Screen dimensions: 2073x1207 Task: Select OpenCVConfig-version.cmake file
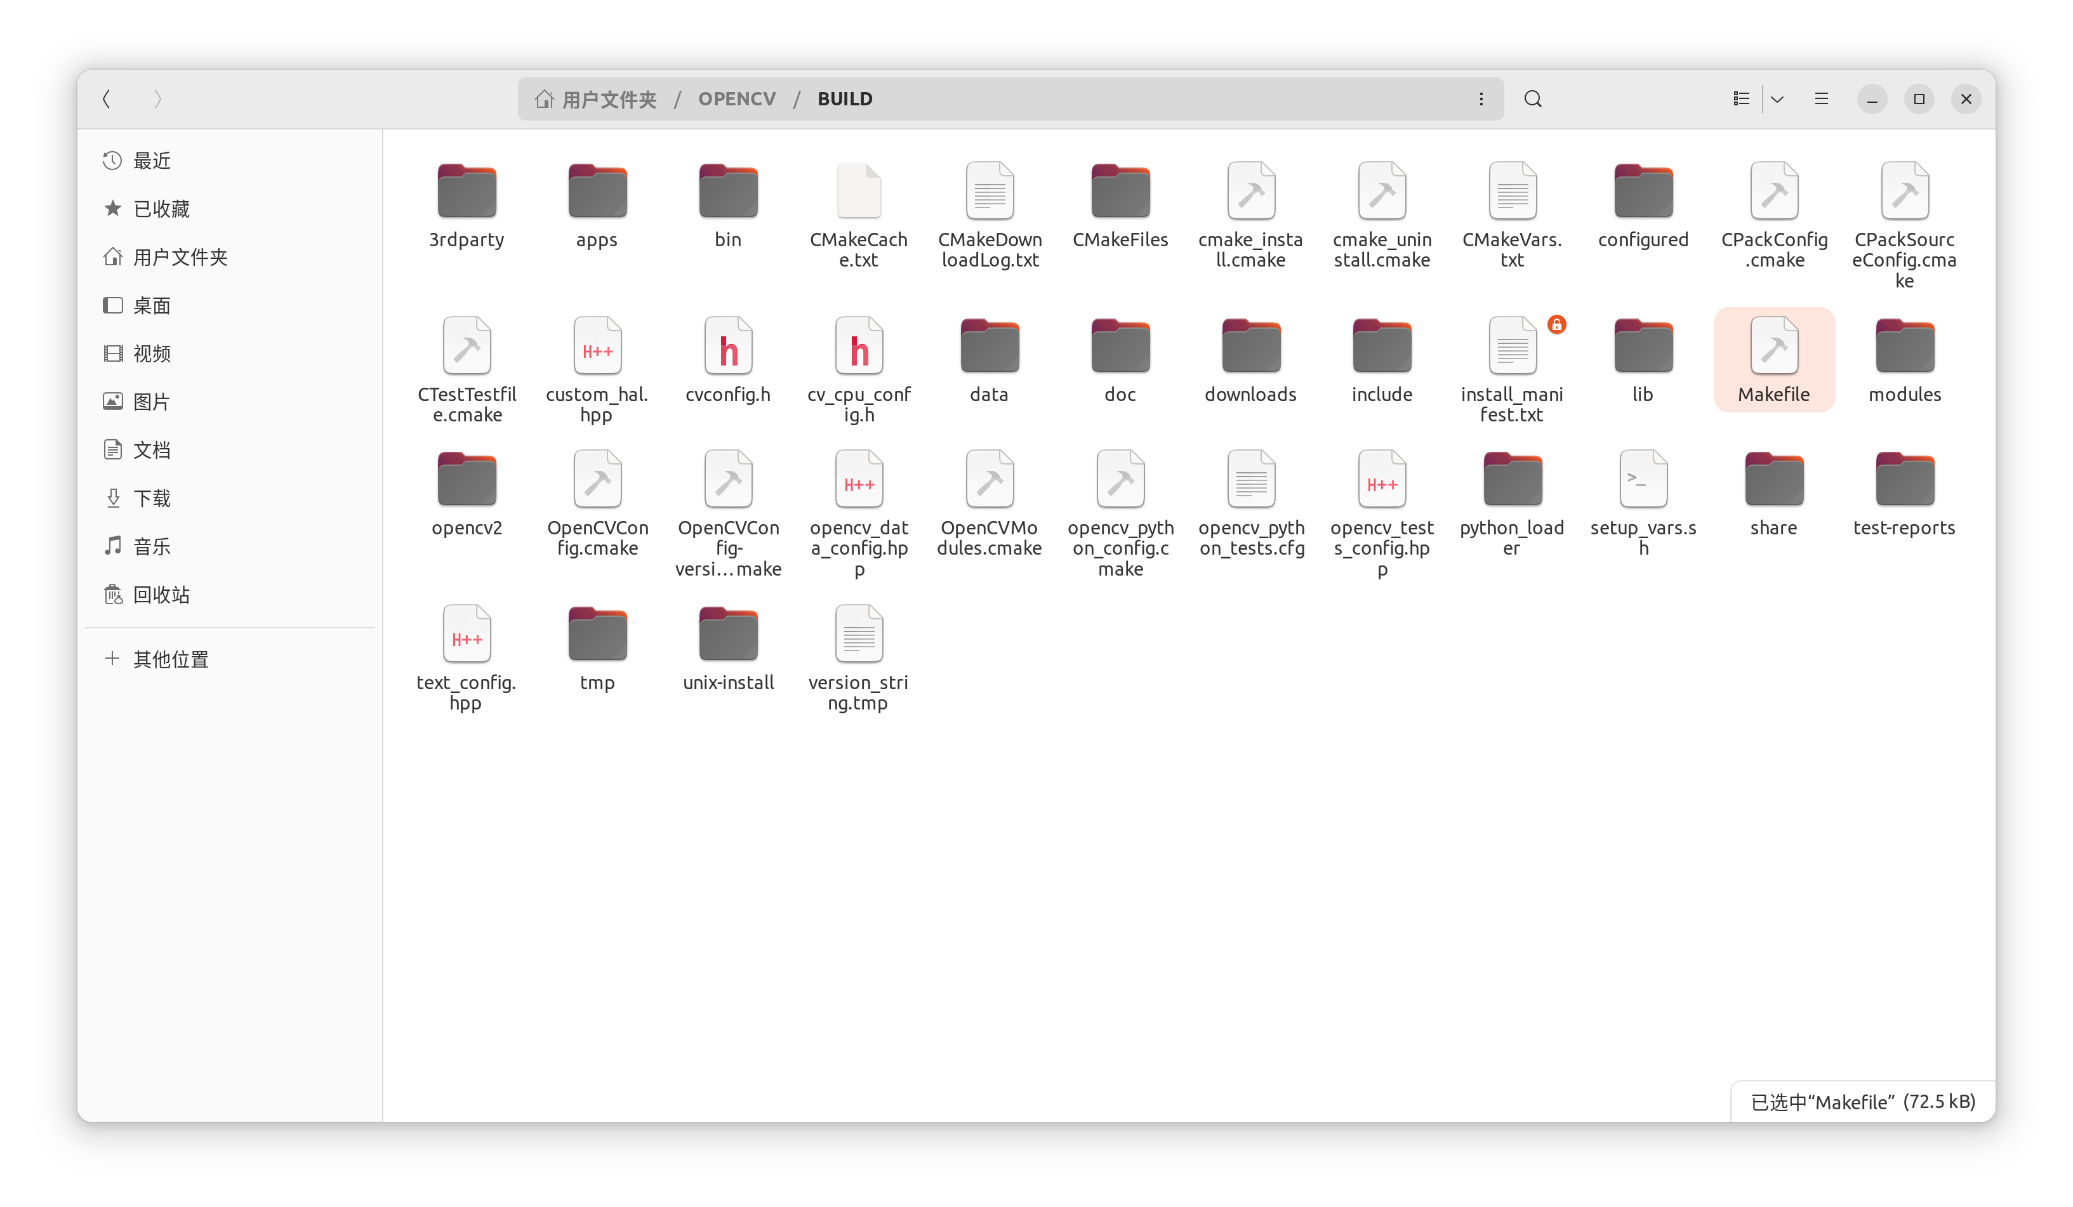(x=728, y=514)
